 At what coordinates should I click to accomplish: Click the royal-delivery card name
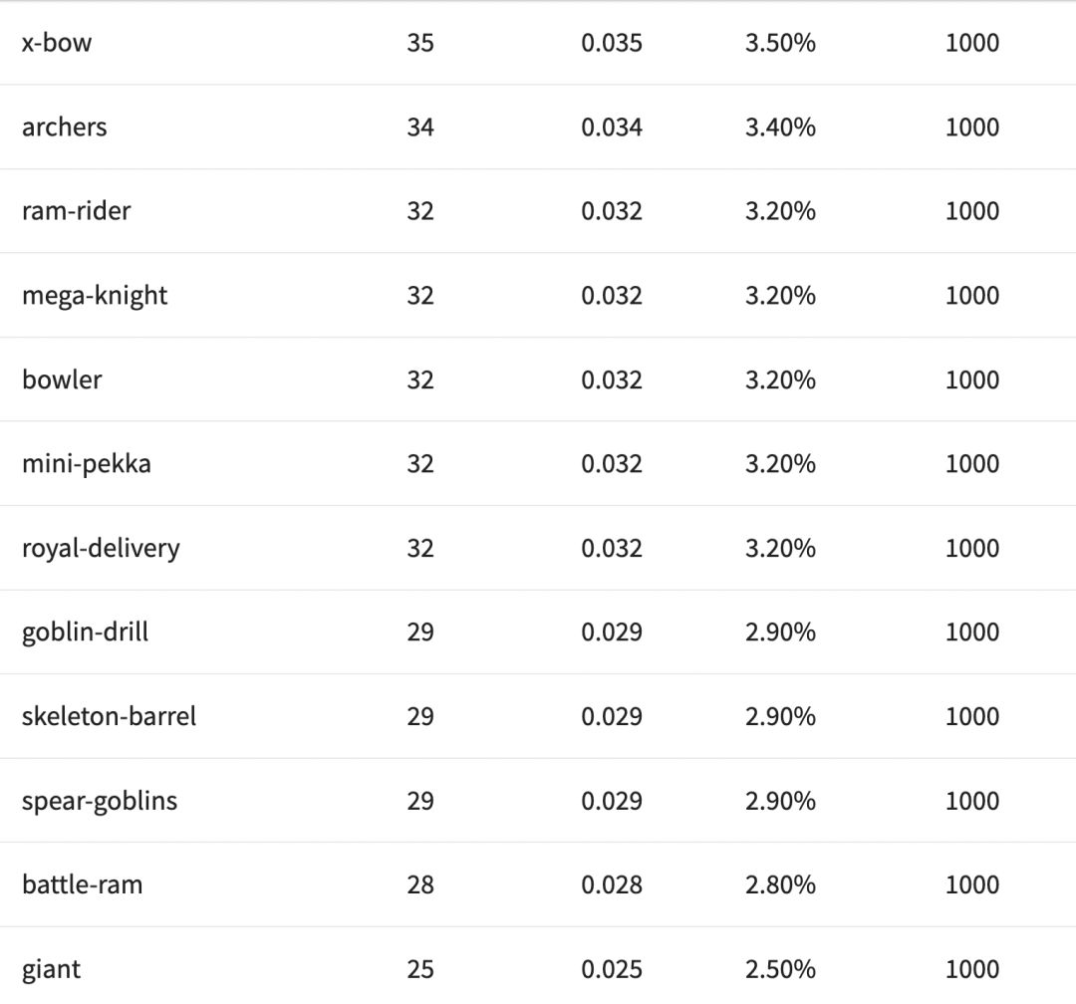(101, 548)
